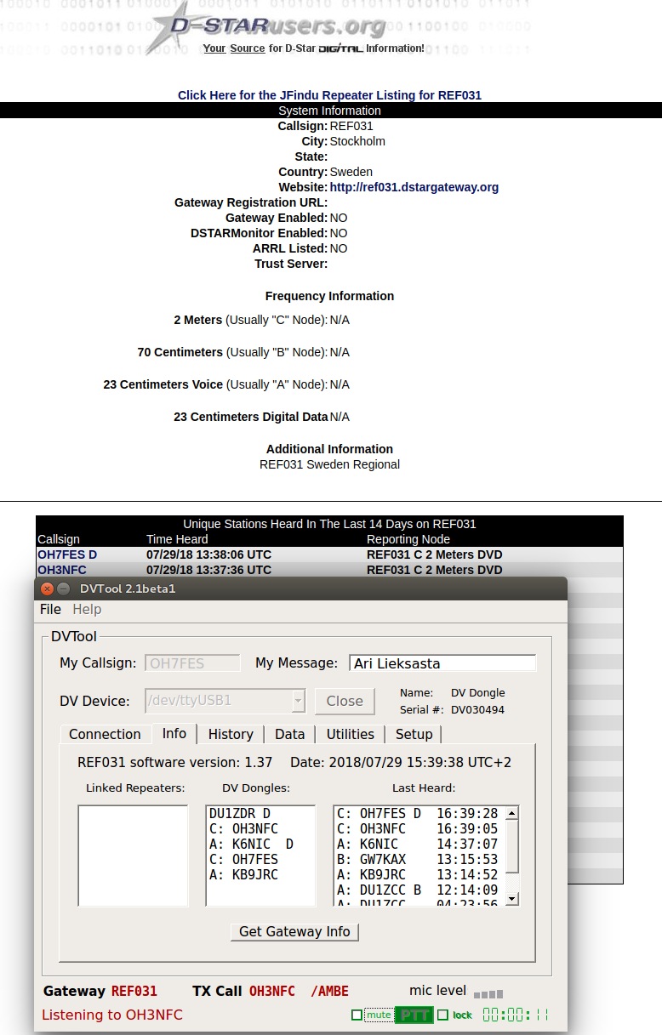The height and width of the screenshot is (1035, 662).
Task: Open JFindu Repeater Listing link for REF031
Action: tap(329, 95)
